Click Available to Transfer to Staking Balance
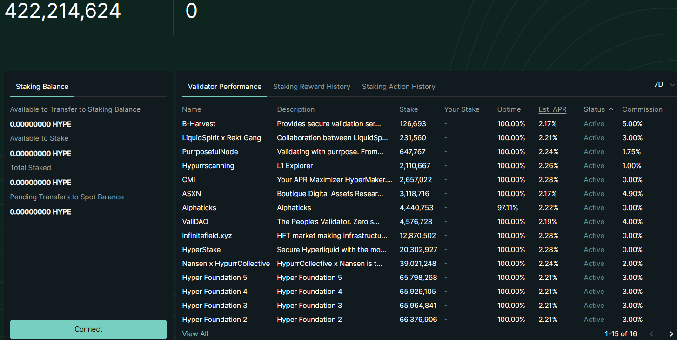Screen dimensions: 677x340 pos(75,109)
